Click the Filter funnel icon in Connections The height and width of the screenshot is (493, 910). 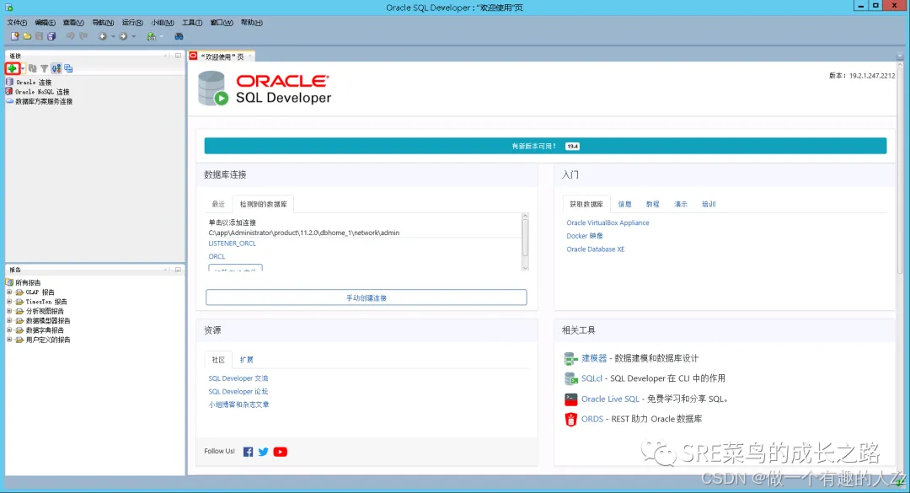(x=44, y=68)
